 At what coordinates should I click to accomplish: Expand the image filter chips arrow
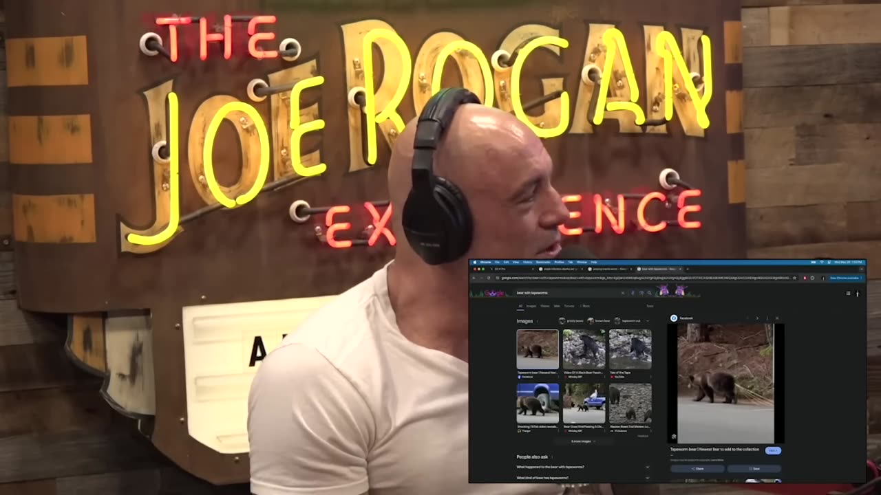(x=648, y=321)
